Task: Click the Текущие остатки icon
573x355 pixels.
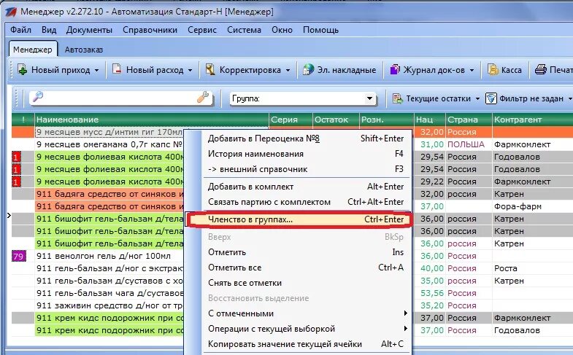Action: [397, 98]
